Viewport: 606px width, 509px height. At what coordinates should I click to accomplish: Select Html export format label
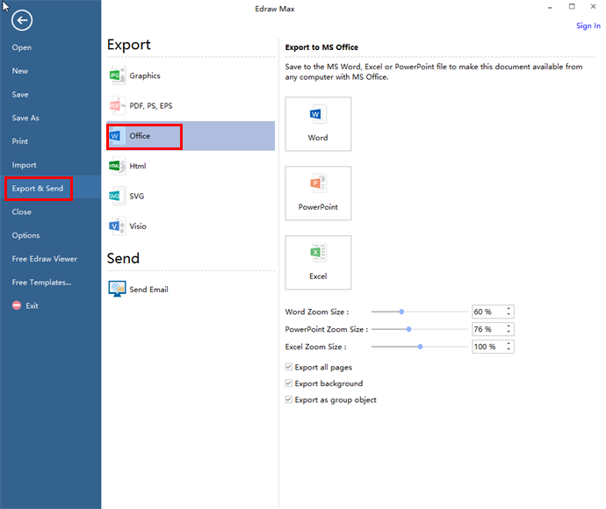(x=138, y=166)
